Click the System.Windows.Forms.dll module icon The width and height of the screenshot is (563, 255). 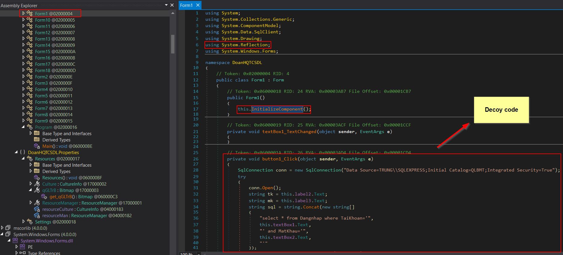click(x=15, y=241)
